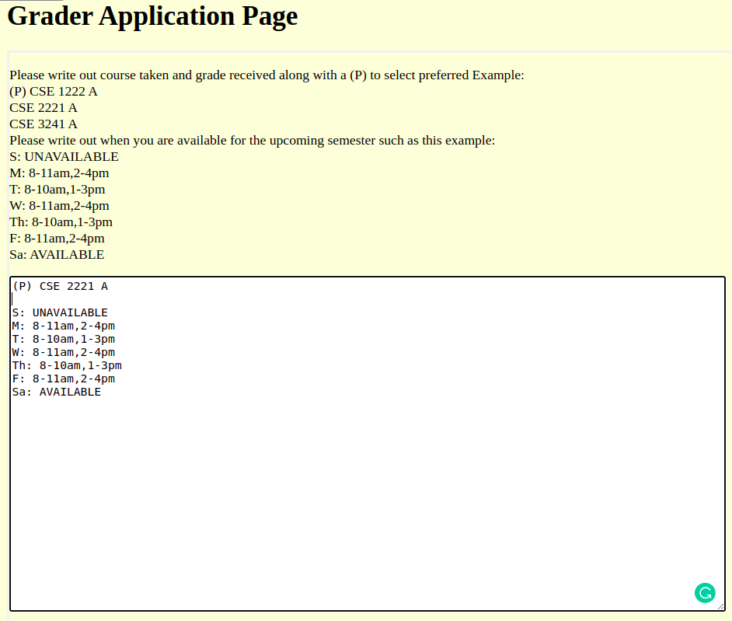The width and height of the screenshot is (732, 621).
Task: Place cursor on the '(P) CSE 2221 A' line
Action: pos(59,286)
